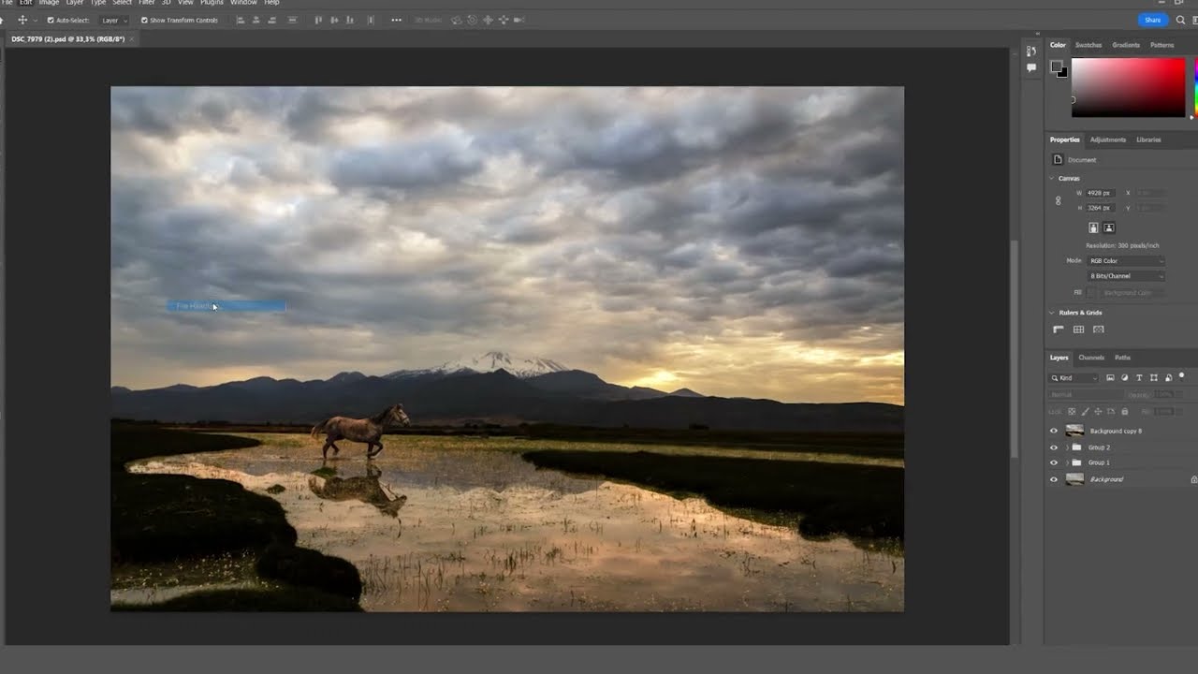Open the Edit menu
1198x674 pixels.
click(x=25, y=3)
